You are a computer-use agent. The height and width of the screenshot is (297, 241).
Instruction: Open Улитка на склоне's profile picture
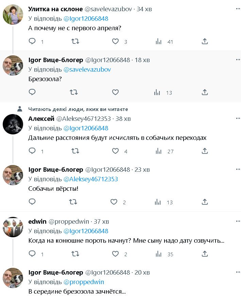pos(13,15)
